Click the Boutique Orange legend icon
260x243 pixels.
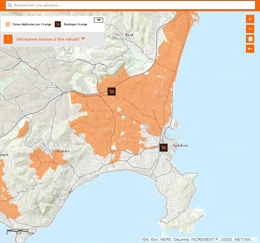pos(58,24)
